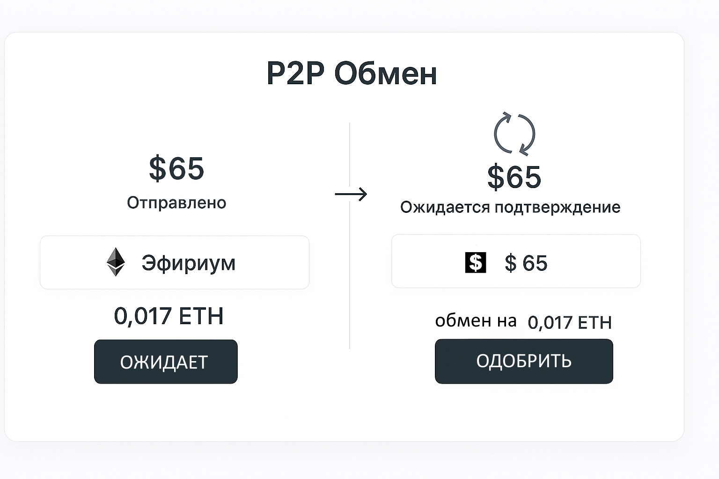Click the $65 amount above Отправлено
719x479 pixels.
tap(176, 168)
